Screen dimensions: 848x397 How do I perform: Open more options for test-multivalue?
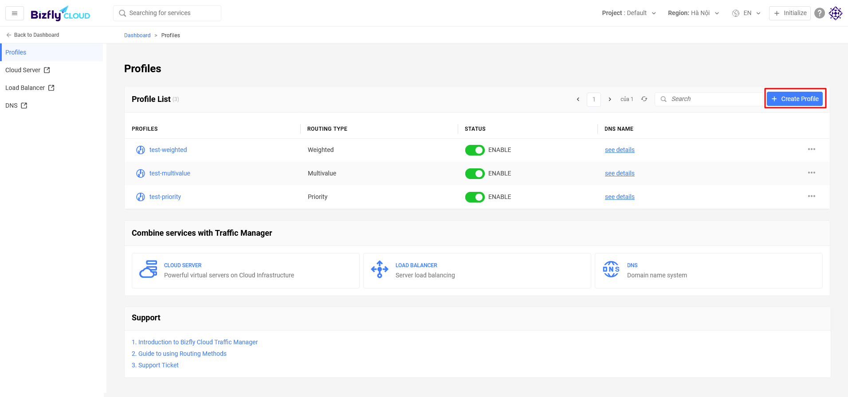pos(812,173)
